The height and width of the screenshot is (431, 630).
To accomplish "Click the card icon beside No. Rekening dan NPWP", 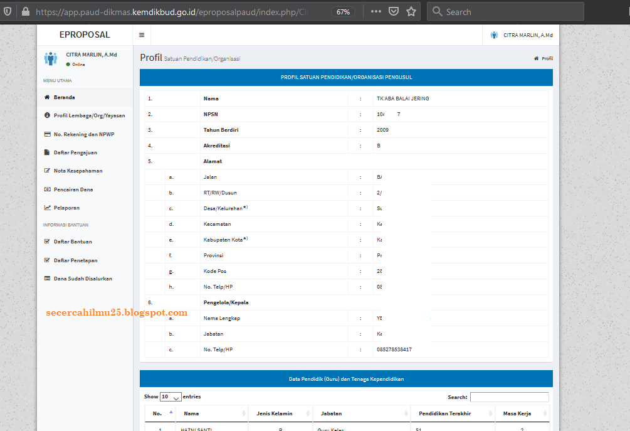I will (47, 134).
